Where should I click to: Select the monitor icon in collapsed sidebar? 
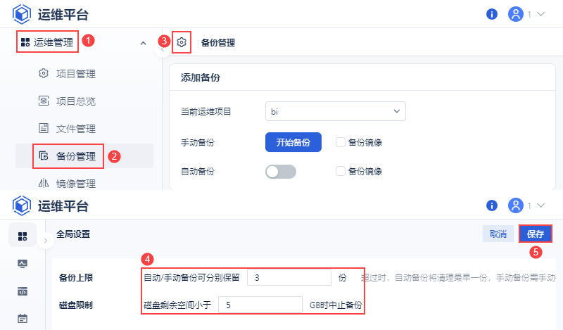tap(23, 263)
